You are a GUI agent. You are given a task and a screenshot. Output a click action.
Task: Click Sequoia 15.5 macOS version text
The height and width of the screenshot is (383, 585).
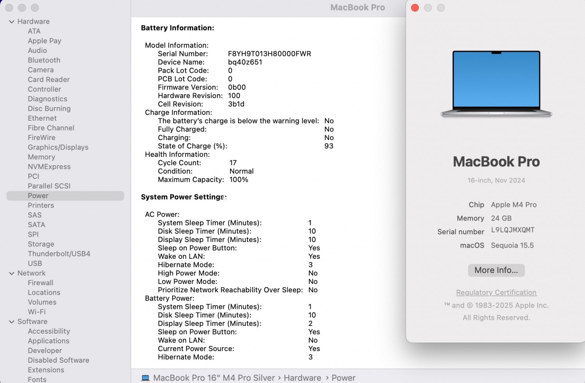(512, 246)
